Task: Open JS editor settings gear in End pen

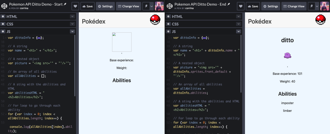Action: coord(168,31)
